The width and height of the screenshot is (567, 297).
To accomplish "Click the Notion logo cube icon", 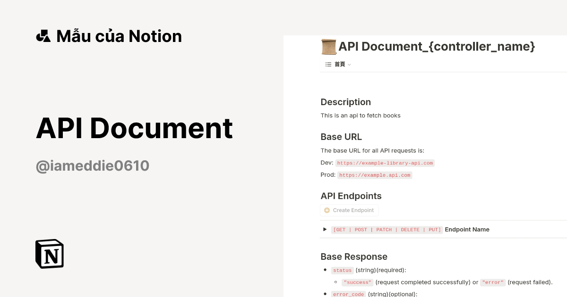I will (50, 254).
